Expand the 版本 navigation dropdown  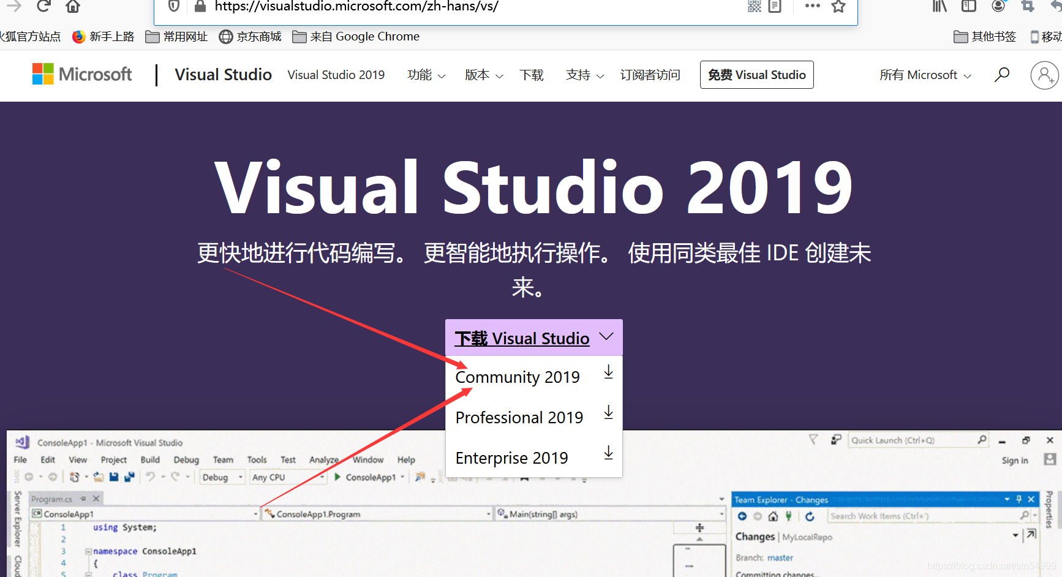484,75
